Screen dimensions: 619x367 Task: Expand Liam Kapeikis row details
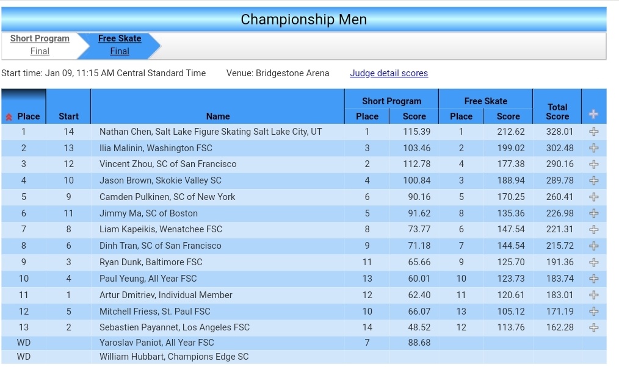[594, 229]
